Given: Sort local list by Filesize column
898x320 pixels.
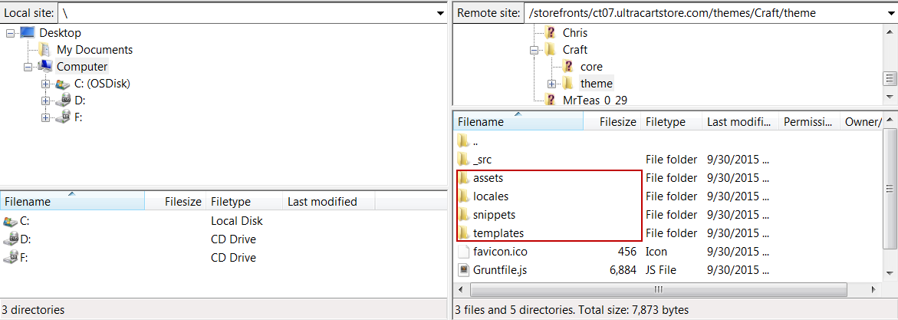Looking at the screenshot, I should point(176,201).
